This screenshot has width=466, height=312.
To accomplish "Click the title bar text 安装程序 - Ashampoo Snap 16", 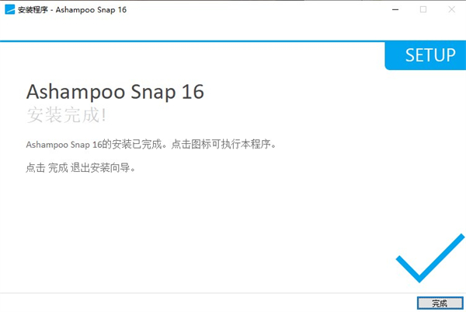I will (72, 10).
